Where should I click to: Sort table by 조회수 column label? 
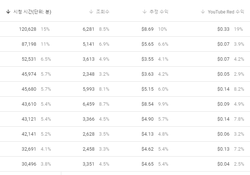(x=103, y=12)
